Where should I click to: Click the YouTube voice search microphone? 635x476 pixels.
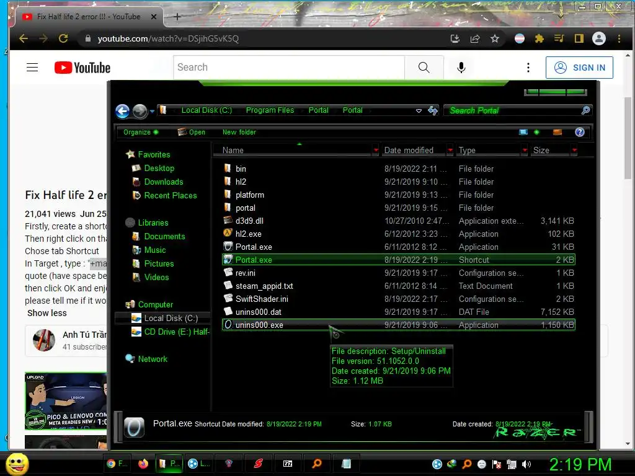point(461,67)
